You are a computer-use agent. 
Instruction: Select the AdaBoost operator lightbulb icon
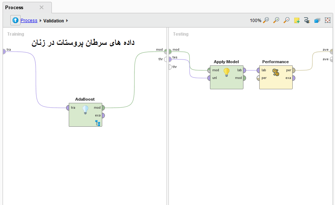tap(85, 109)
